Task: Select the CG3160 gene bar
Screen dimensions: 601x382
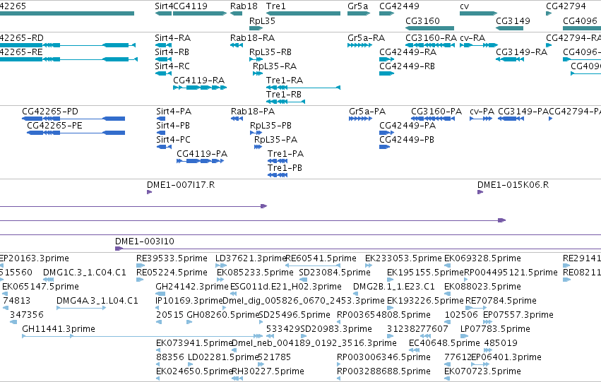Action: [429, 28]
